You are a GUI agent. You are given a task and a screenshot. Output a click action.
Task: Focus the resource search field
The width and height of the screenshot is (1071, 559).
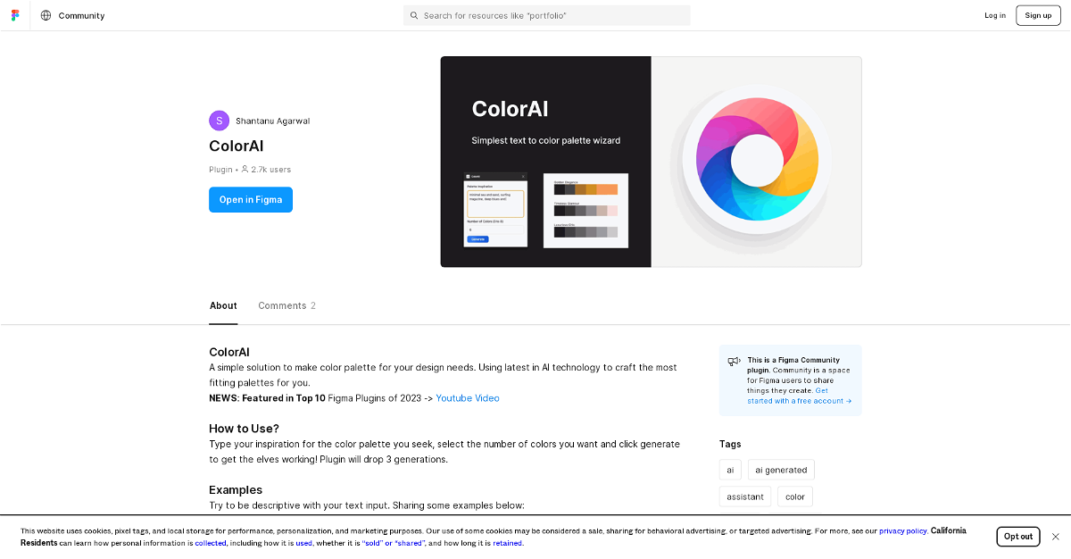(x=553, y=15)
